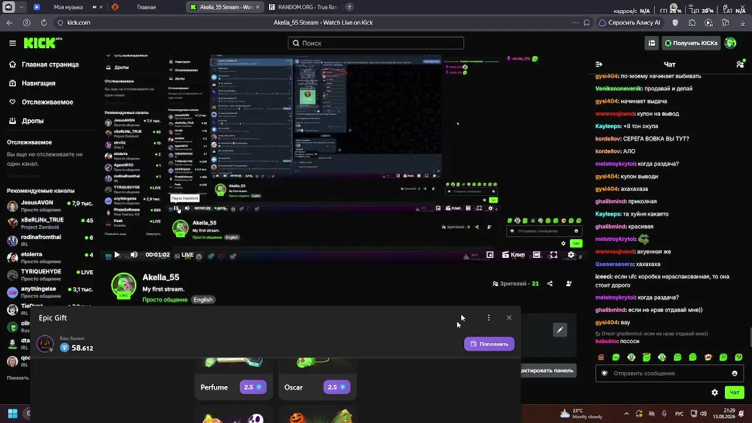The height and width of the screenshot is (423, 752).
Task: Select the Просто общение category link
Action: tap(165, 300)
